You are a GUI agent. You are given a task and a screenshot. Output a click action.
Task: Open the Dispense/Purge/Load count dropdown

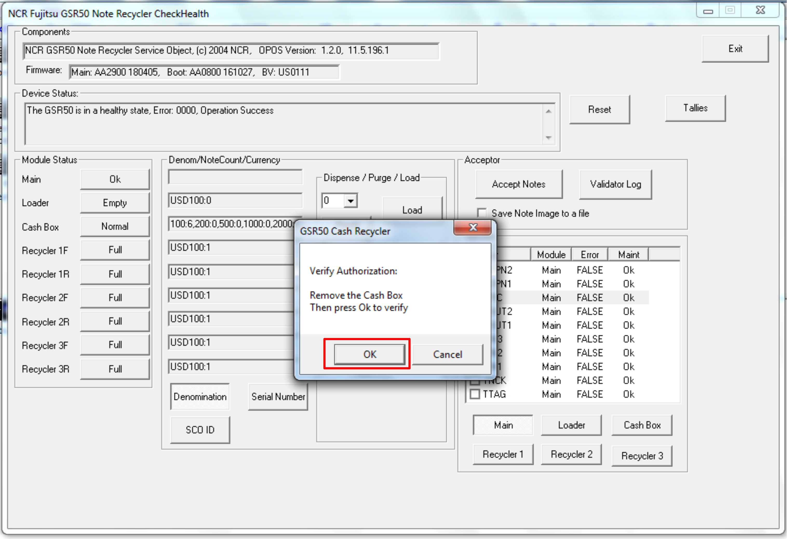(351, 201)
